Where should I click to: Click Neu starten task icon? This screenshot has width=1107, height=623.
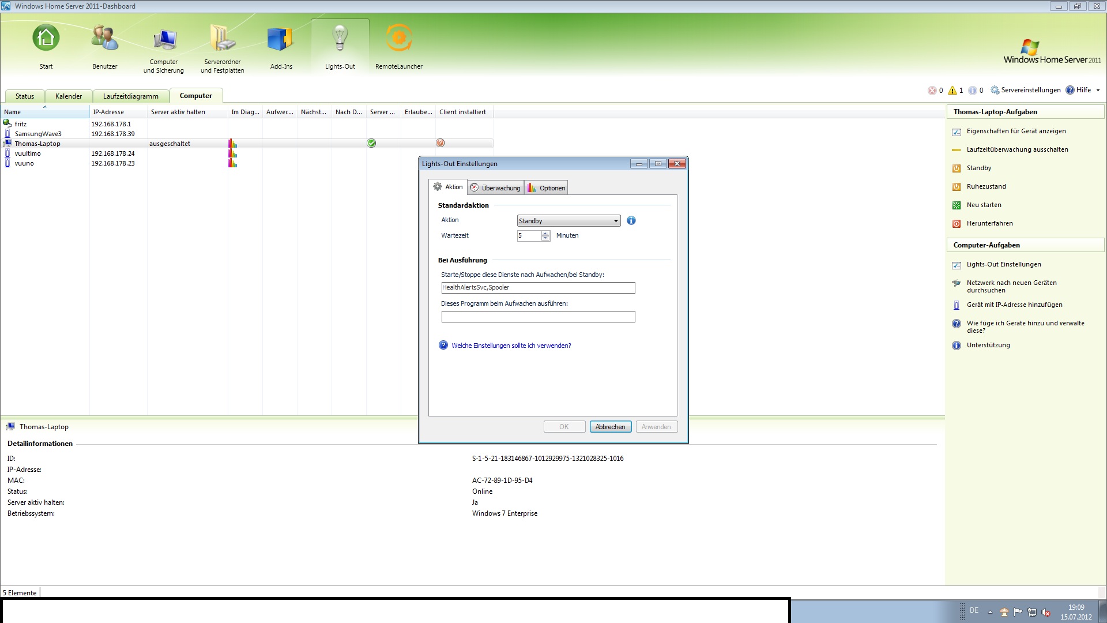956,205
